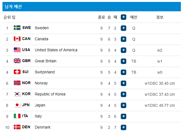
Task: Click the 순위 column header
Action: 7,17
